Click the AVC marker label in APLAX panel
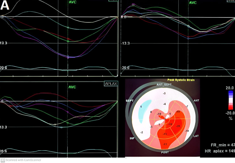The width and height of the screenshot is (235, 163). tap(72, 87)
